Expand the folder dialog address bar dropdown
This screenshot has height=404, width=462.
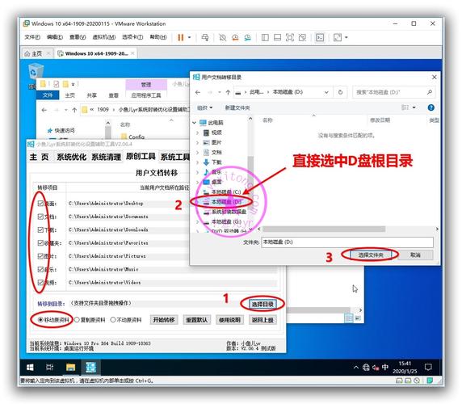[326, 92]
